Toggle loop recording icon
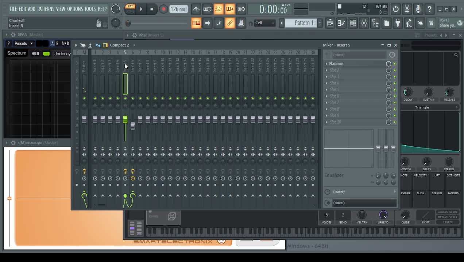 pos(241,9)
